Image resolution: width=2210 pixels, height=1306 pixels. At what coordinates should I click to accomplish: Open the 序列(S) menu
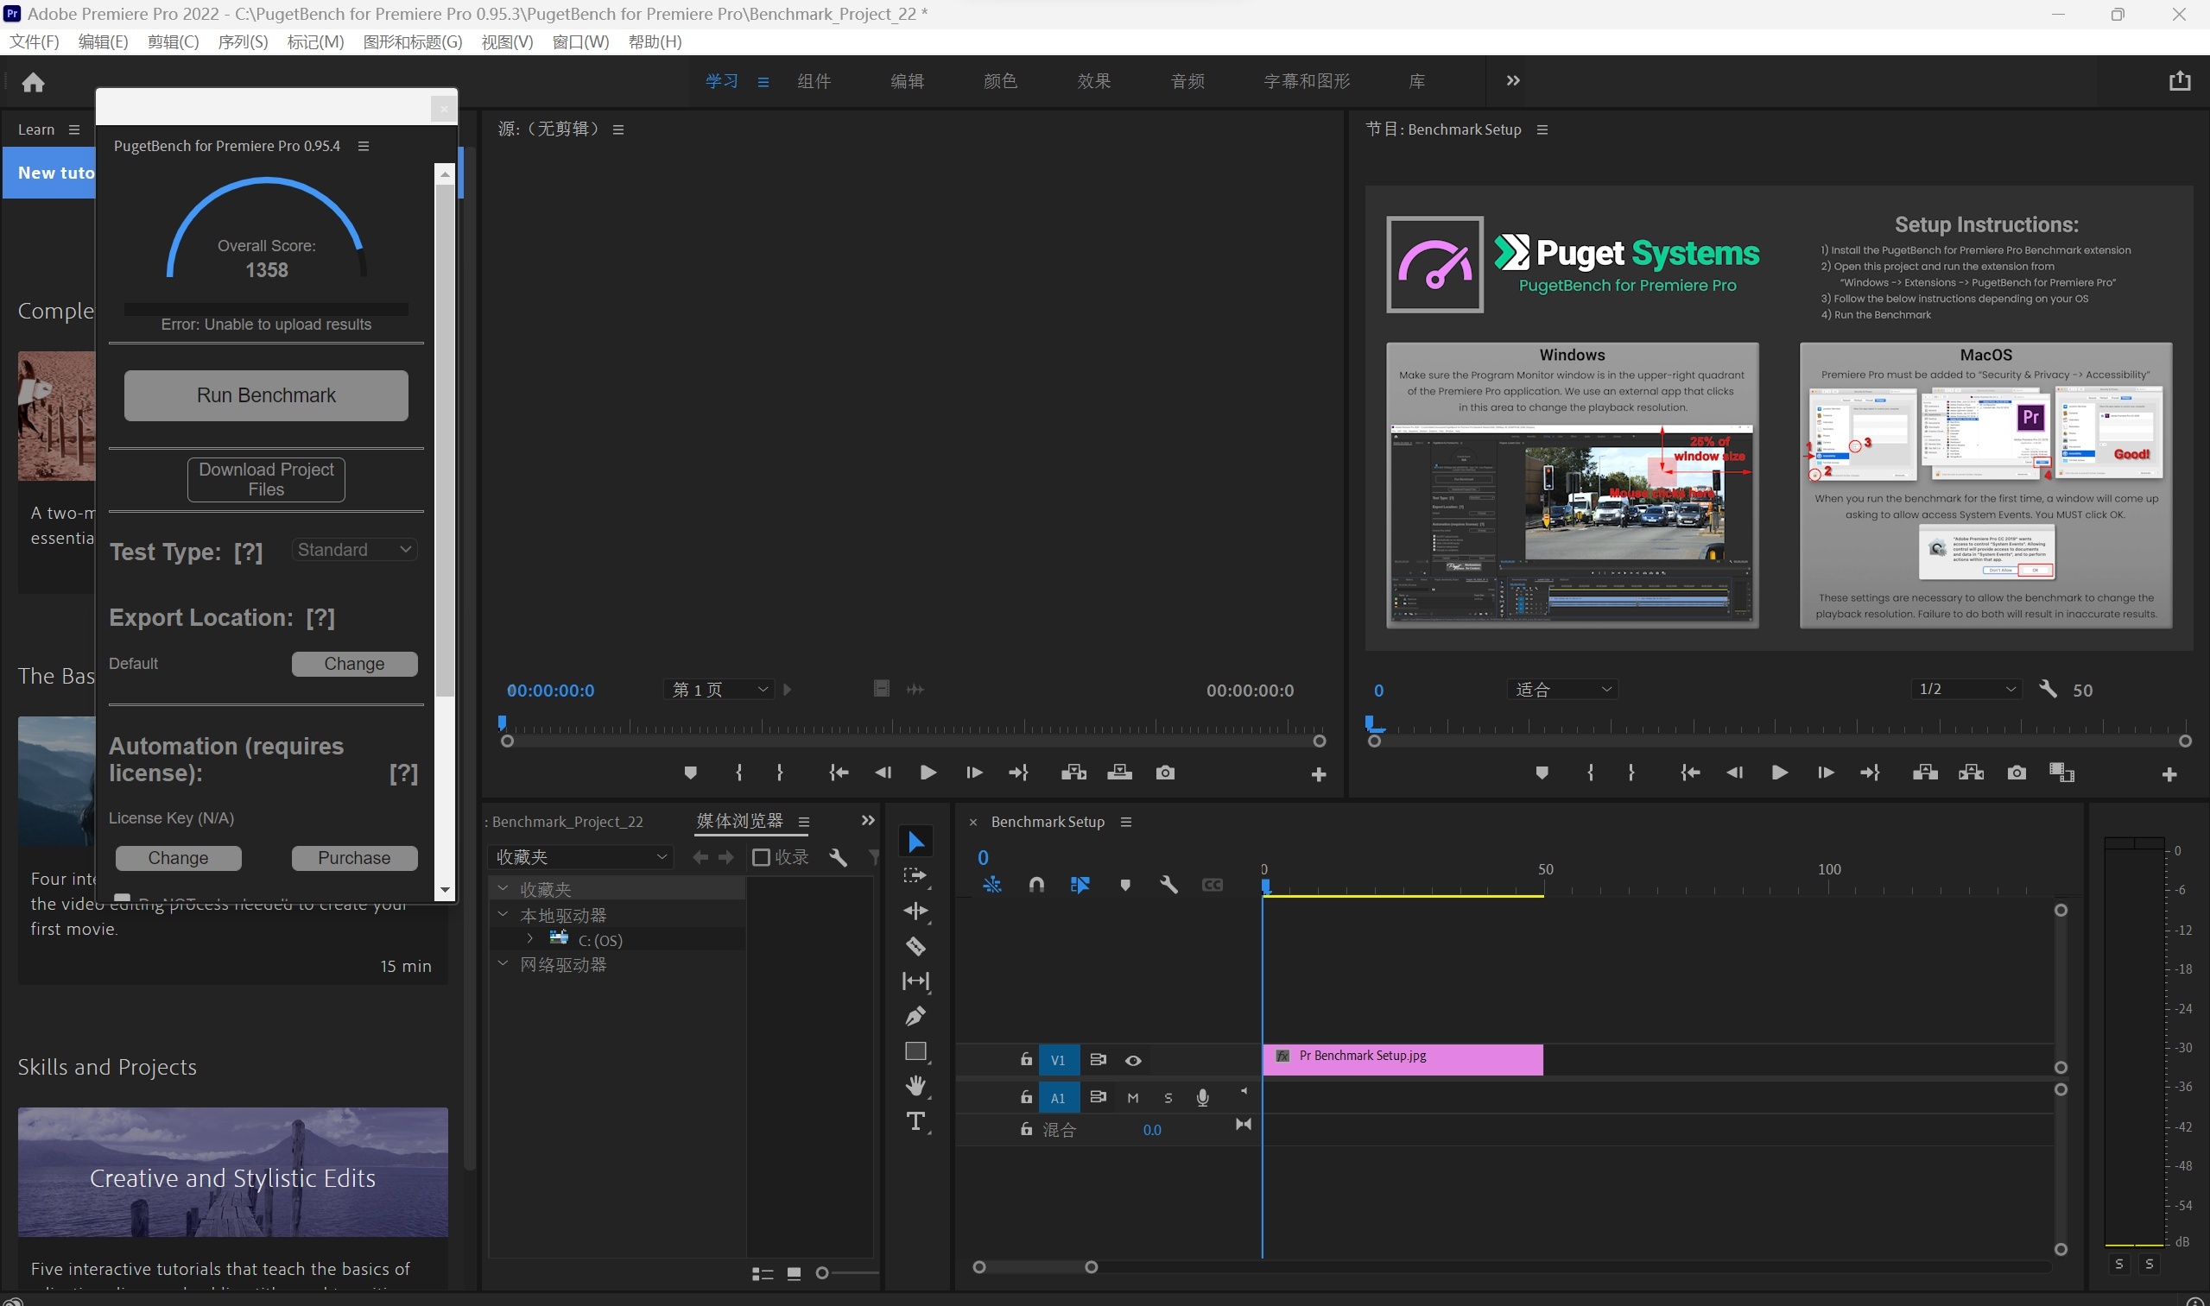coord(242,41)
